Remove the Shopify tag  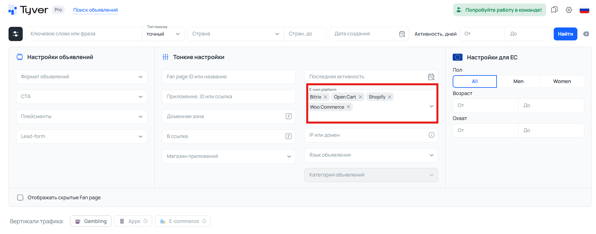click(x=390, y=97)
